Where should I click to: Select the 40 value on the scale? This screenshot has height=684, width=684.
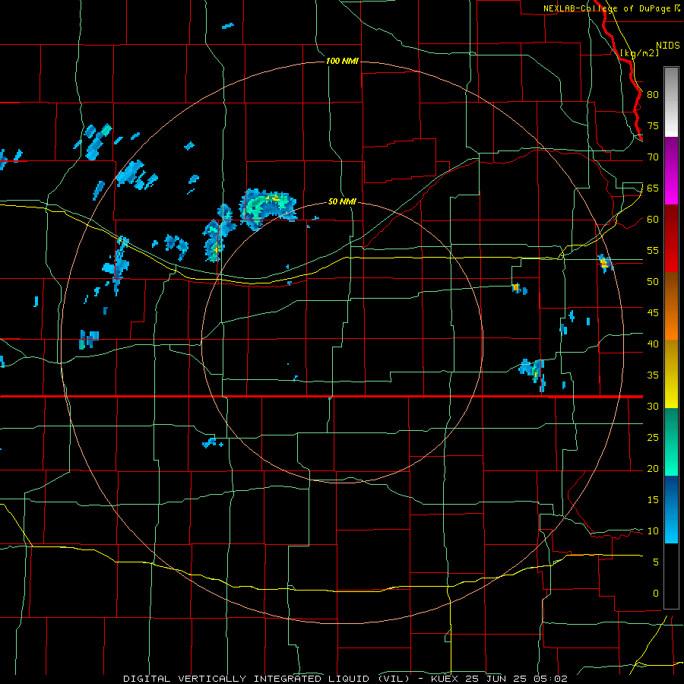point(653,344)
